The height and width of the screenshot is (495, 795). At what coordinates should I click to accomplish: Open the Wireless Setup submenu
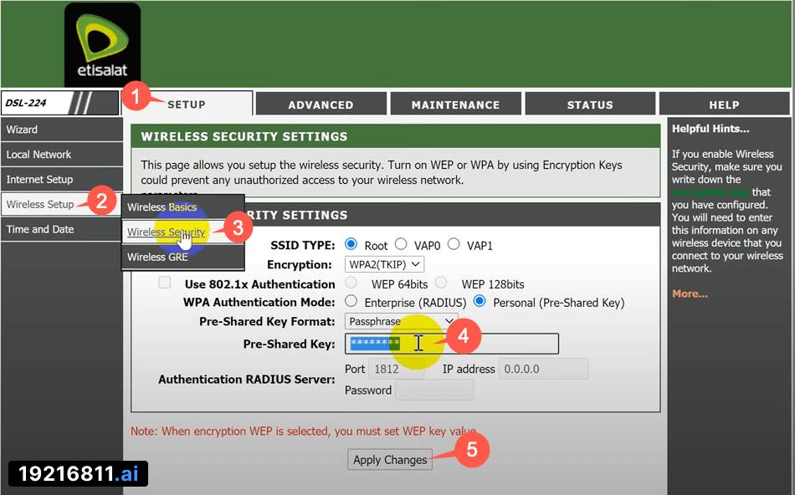40,204
